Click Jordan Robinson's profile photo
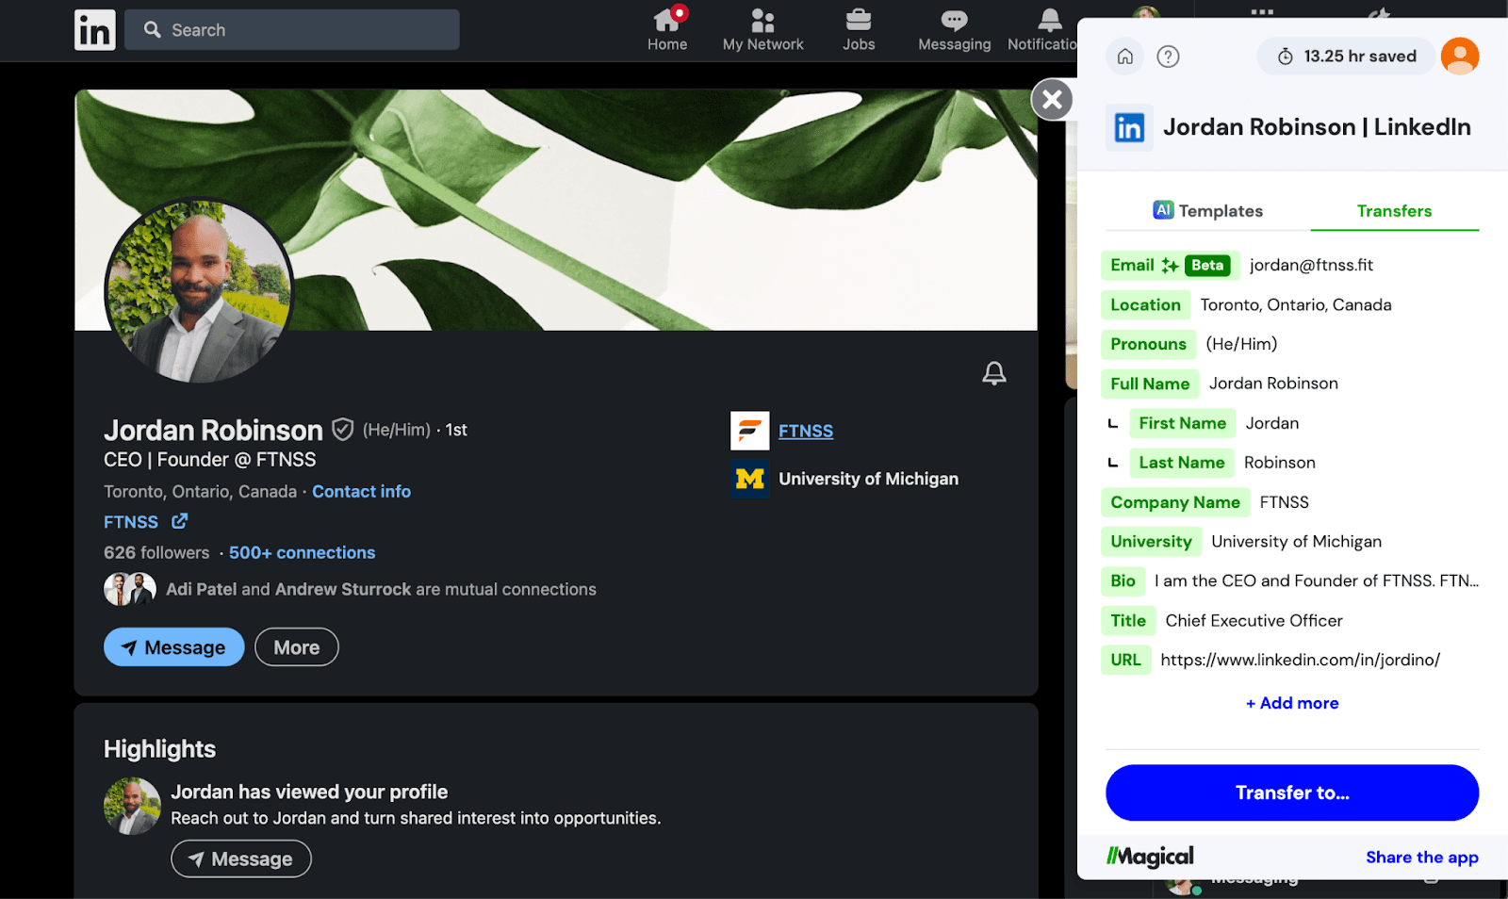Image resolution: width=1508 pixels, height=899 pixels. pos(199,292)
